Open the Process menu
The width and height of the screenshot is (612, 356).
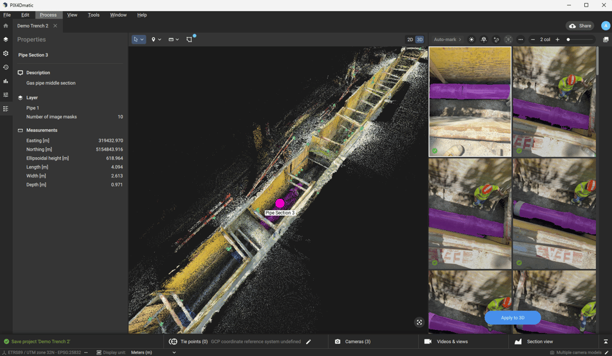pyautogui.click(x=48, y=15)
